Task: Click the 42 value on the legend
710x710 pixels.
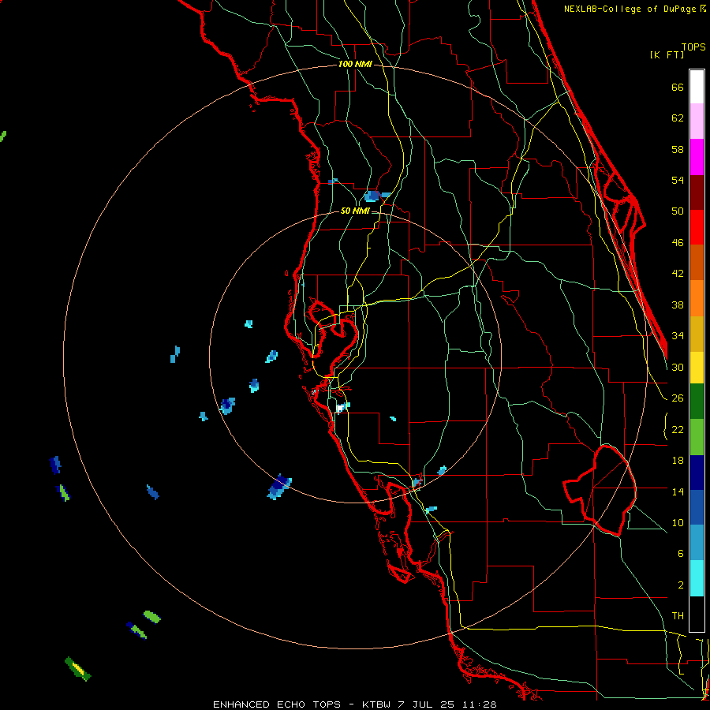Action: click(678, 274)
